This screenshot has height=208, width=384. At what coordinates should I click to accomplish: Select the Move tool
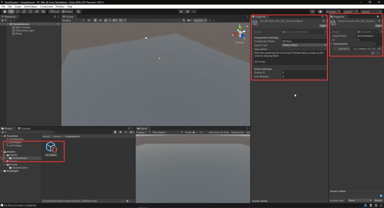coord(11,12)
